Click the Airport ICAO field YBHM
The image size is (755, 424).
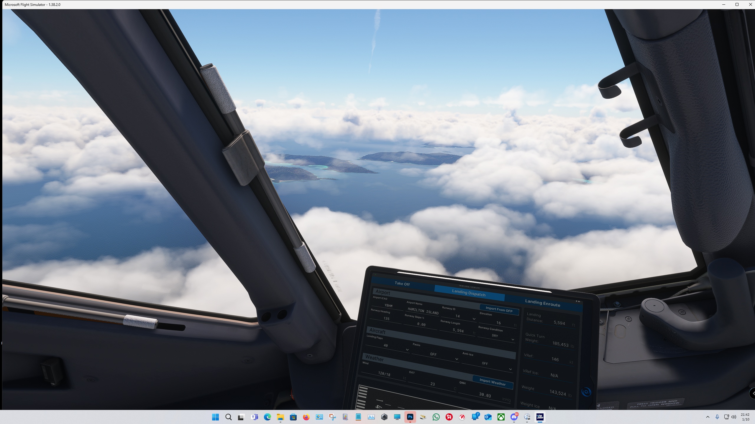pos(388,305)
